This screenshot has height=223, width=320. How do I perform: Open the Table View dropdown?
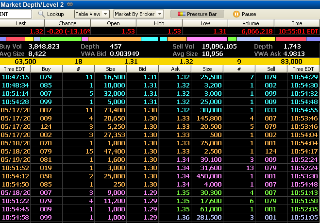pyautogui.click(x=92, y=14)
